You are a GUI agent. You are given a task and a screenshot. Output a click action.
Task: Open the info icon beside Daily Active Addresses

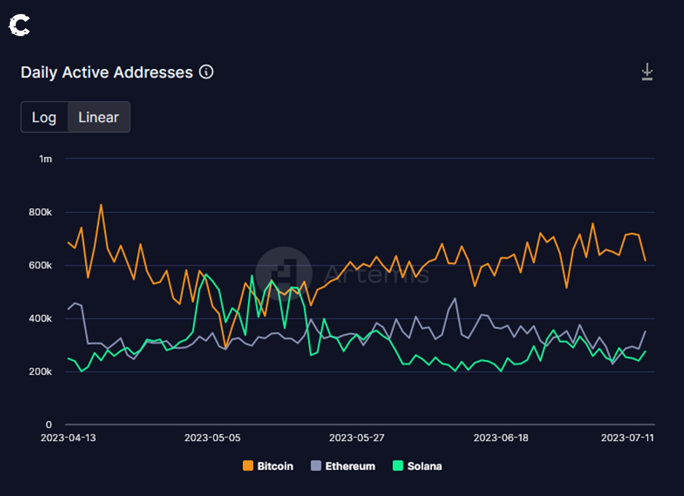tap(206, 72)
